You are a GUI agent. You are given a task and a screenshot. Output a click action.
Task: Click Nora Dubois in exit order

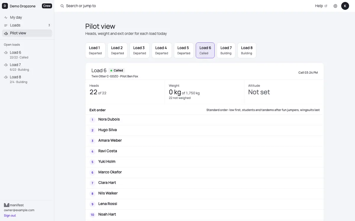(x=109, y=119)
